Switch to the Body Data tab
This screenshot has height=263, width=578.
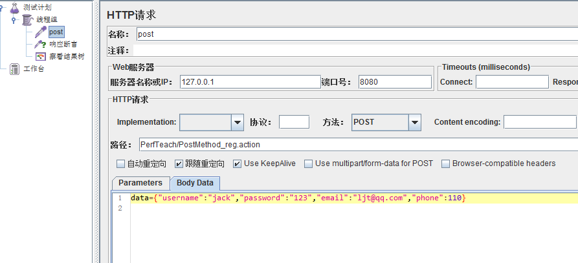[x=195, y=183]
